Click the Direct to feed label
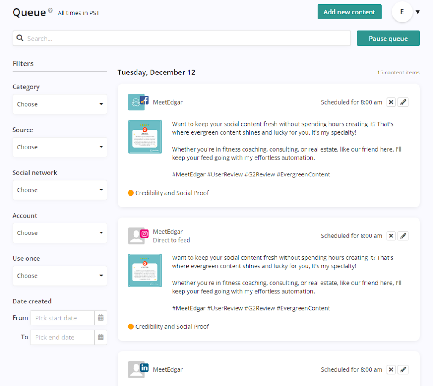The image size is (433, 386). pos(172,240)
